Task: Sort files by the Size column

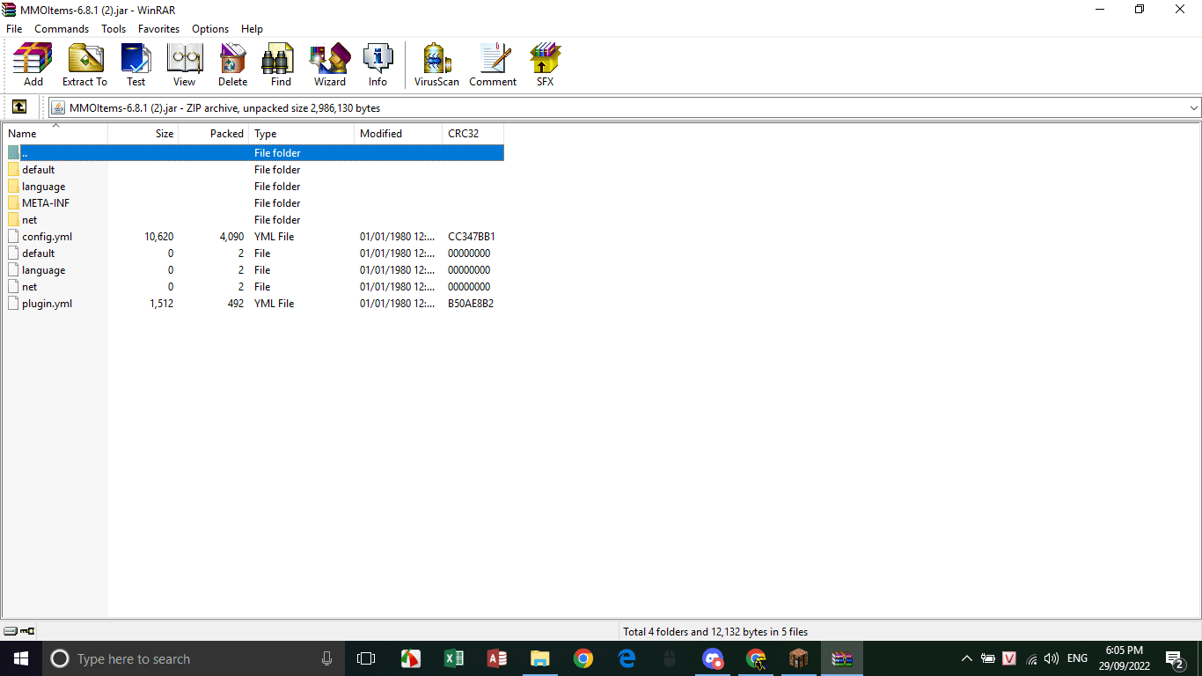Action: point(143,134)
